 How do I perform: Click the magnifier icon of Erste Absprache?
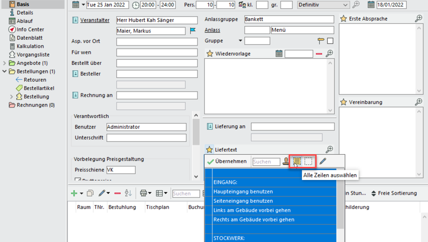419,19
